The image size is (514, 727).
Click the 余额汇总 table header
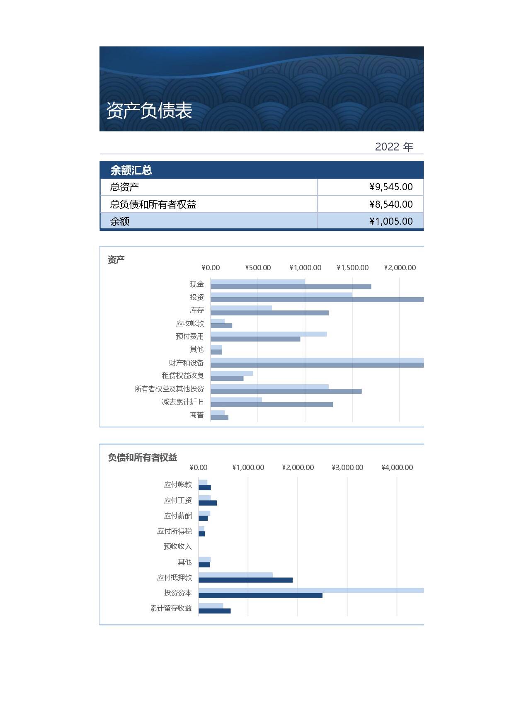131,170
